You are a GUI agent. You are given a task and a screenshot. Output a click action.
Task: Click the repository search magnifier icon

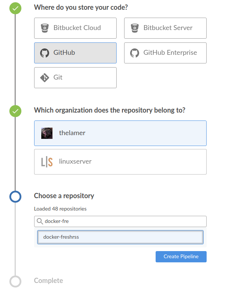tap(40, 221)
